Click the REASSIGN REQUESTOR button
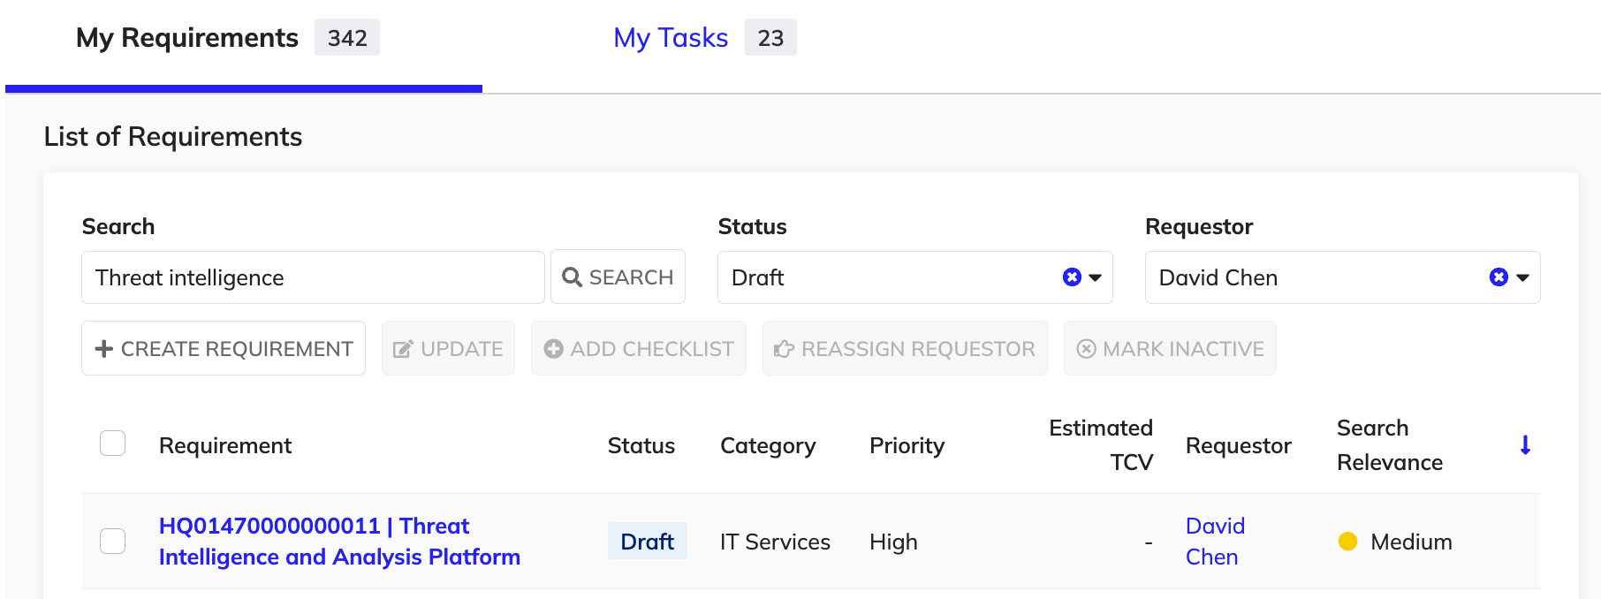This screenshot has height=599, width=1601. (x=905, y=349)
